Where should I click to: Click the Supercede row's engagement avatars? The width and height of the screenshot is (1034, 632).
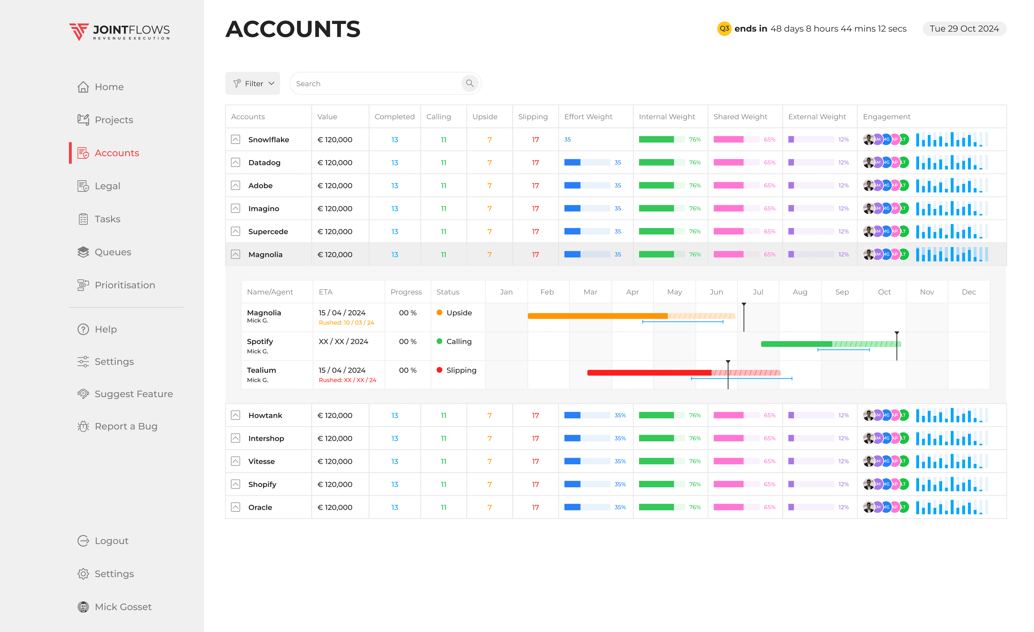click(x=886, y=232)
